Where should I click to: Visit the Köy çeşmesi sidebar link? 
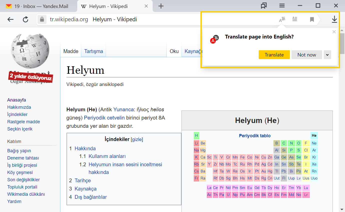20,172
